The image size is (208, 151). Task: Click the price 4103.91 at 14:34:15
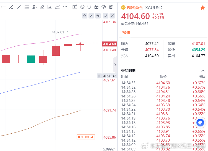[163, 132]
